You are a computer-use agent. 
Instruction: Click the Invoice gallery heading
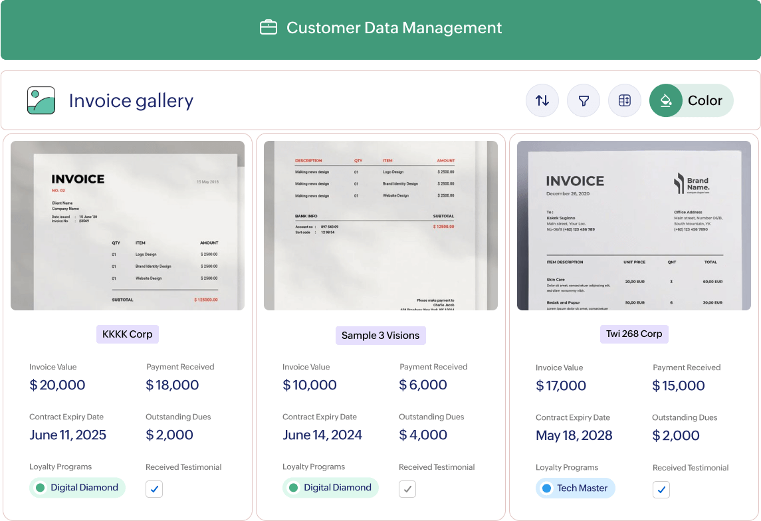pos(131,101)
